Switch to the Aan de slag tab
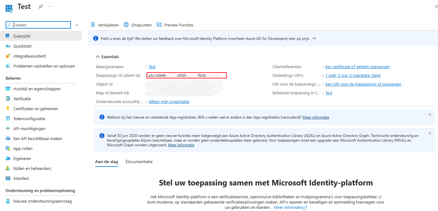The width and height of the screenshot is (438, 211). coord(107,162)
